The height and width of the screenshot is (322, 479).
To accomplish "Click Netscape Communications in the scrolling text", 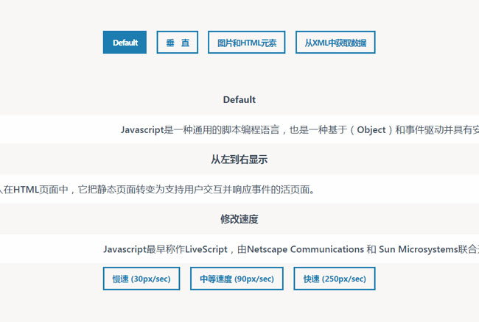I will 305,249.
